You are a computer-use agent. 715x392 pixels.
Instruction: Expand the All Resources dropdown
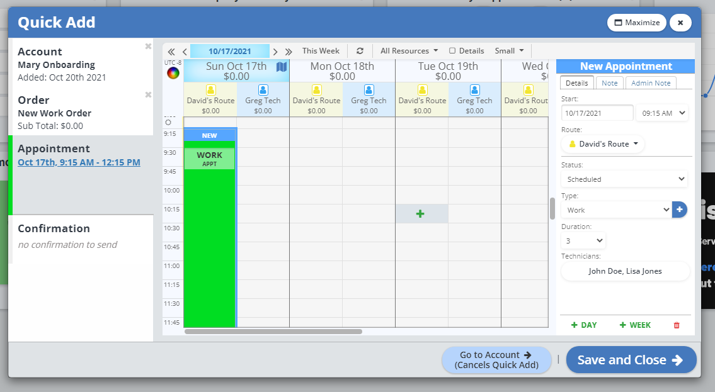pos(409,51)
